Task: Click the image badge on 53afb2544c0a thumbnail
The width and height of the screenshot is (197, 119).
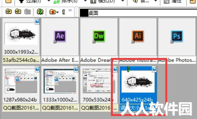Action: pyautogui.click(x=37, y=21)
